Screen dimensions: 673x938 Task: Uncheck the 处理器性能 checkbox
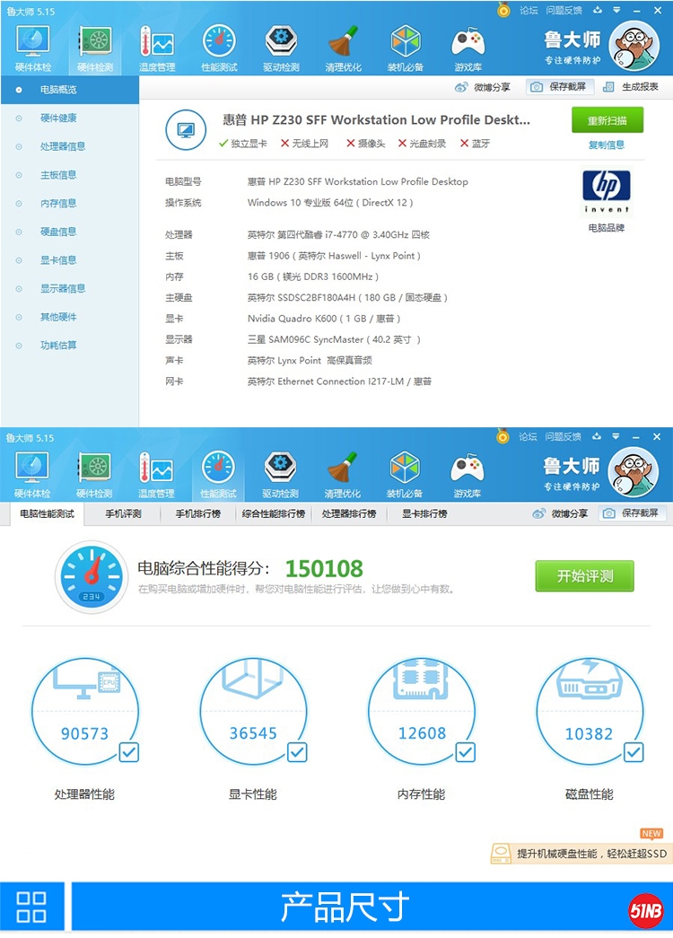(x=129, y=752)
